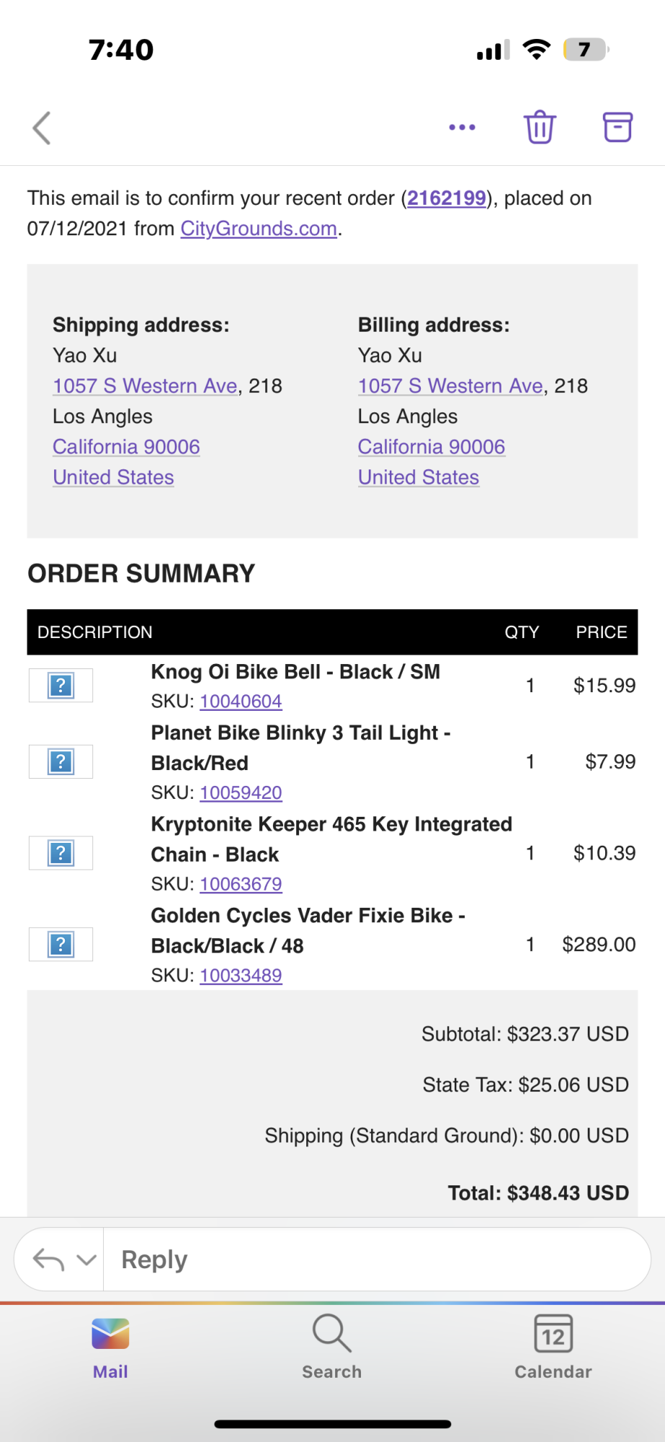The image size is (665, 1442).
Task: Tap the Knog Oi Bike Bell image placeholder
Action: (61, 686)
